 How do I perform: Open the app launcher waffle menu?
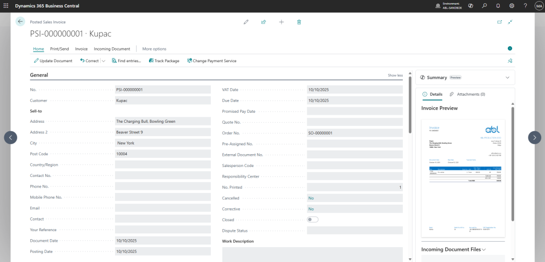pyautogui.click(x=6, y=6)
